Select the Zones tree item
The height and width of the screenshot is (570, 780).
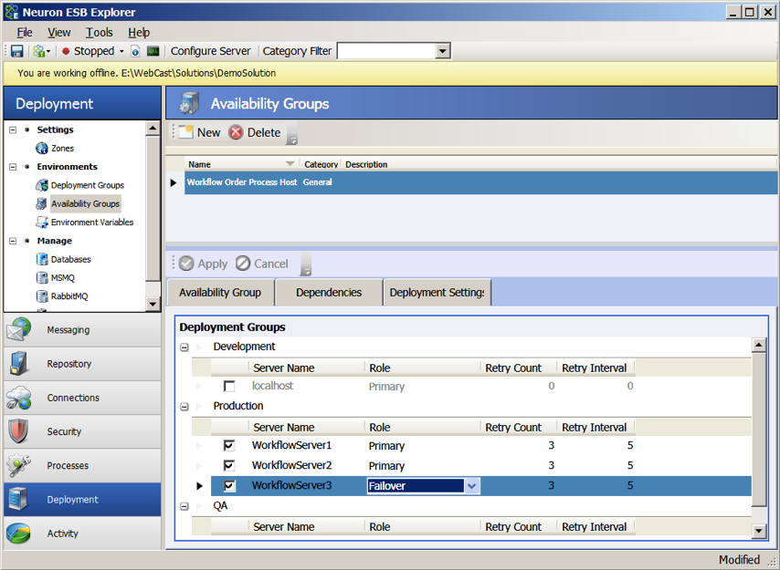coord(62,148)
